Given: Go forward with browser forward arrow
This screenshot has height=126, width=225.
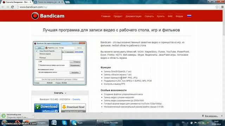Looking at the screenshot, I should tap(8, 7).
